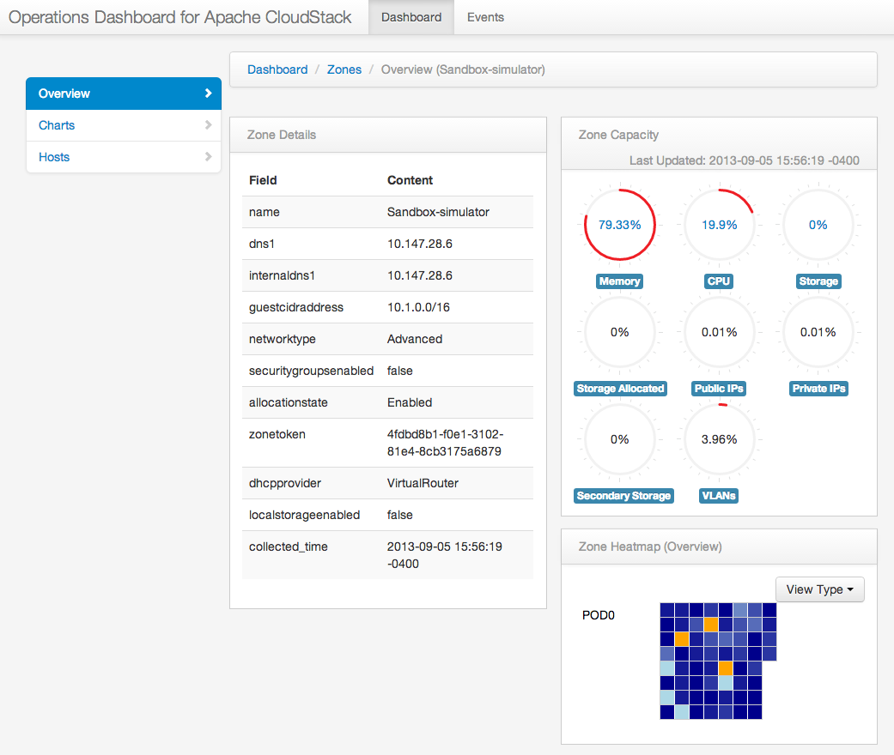Click the dhcpprovider value VirtualRouter
894x755 pixels.
(x=423, y=483)
